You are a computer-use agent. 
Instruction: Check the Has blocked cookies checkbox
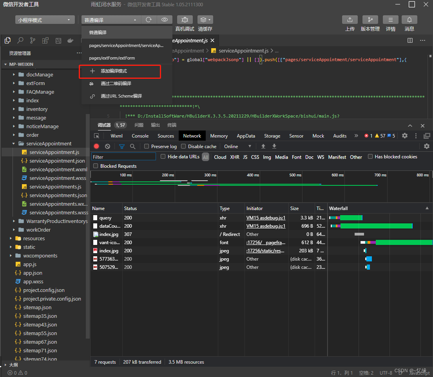pyautogui.click(x=370, y=156)
